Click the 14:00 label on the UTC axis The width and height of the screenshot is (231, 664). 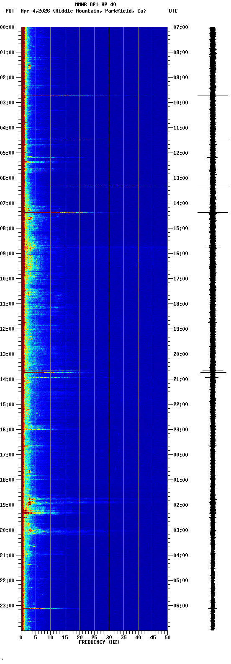pyautogui.click(x=181, y=203)
